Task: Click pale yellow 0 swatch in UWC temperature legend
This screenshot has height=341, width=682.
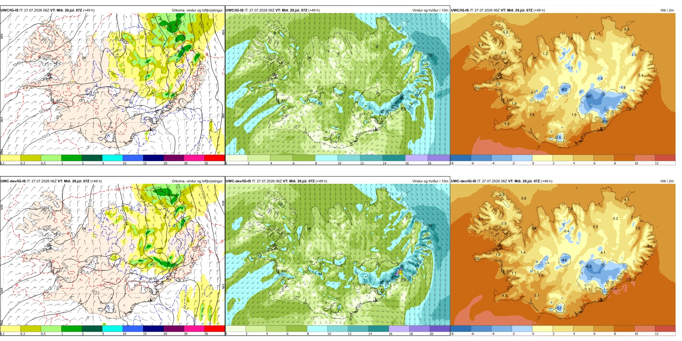Action: pos(542,158)
